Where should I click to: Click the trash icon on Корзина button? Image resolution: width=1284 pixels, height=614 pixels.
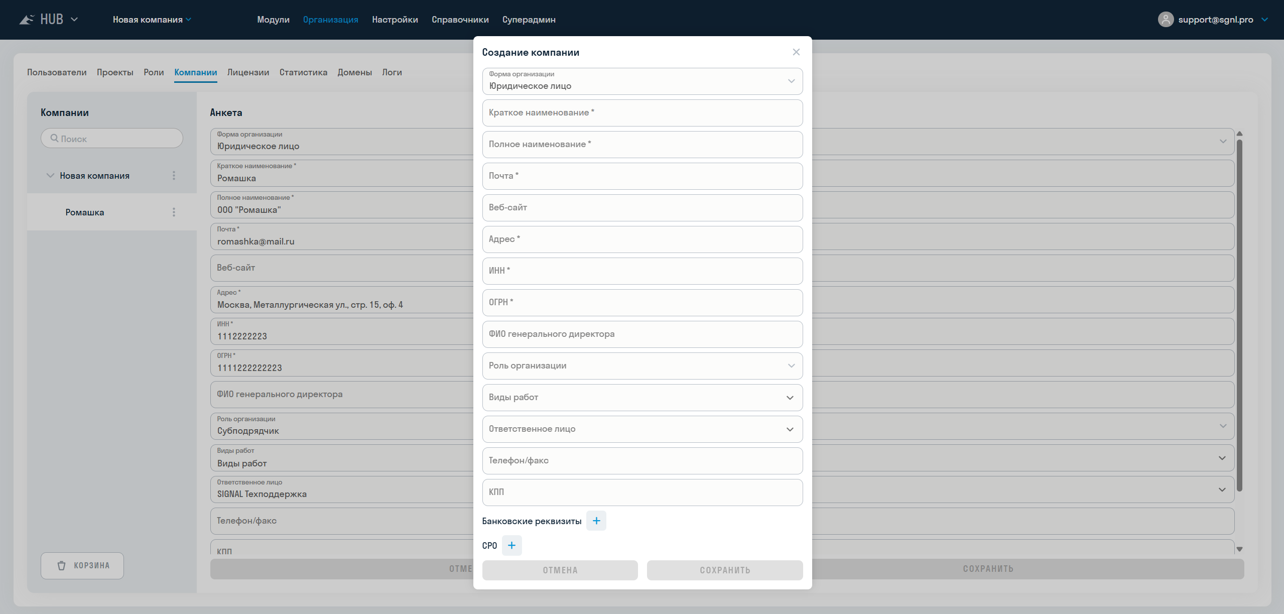click(61, 566)
